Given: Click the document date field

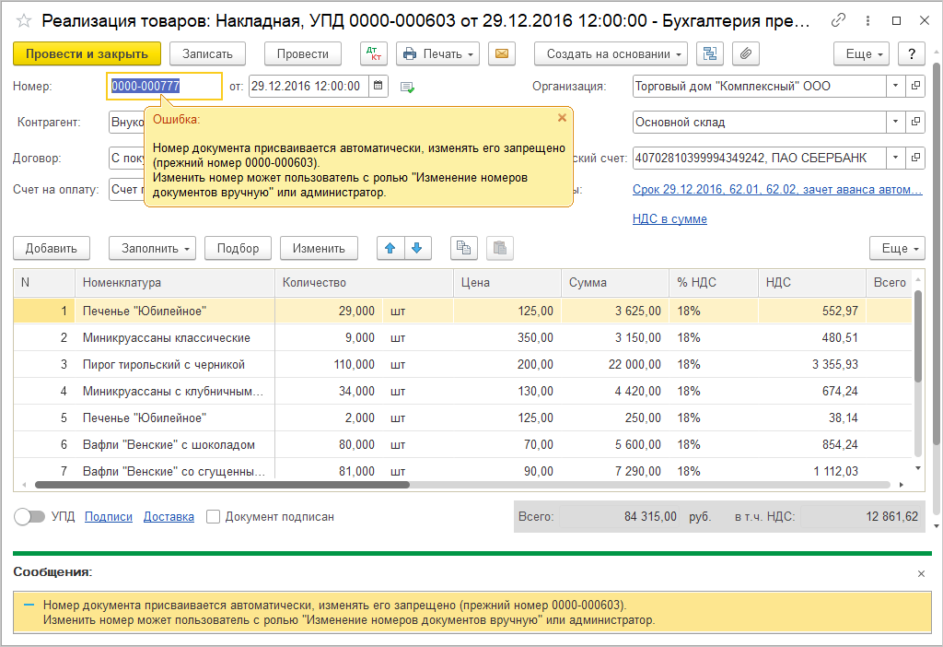Looking at the screenshot, I should 309,86.
